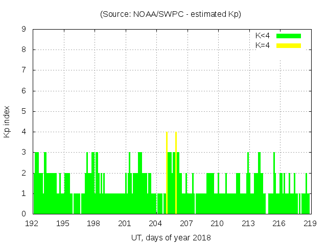Click the y-axis tick label 6
Screen dimensions: 327x245
[24, 91]
